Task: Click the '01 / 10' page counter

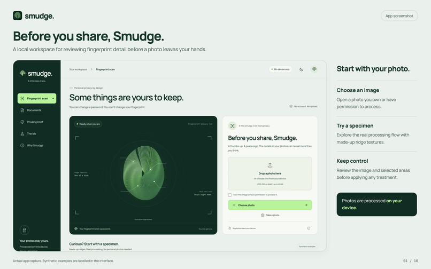Action: point(411,261)
